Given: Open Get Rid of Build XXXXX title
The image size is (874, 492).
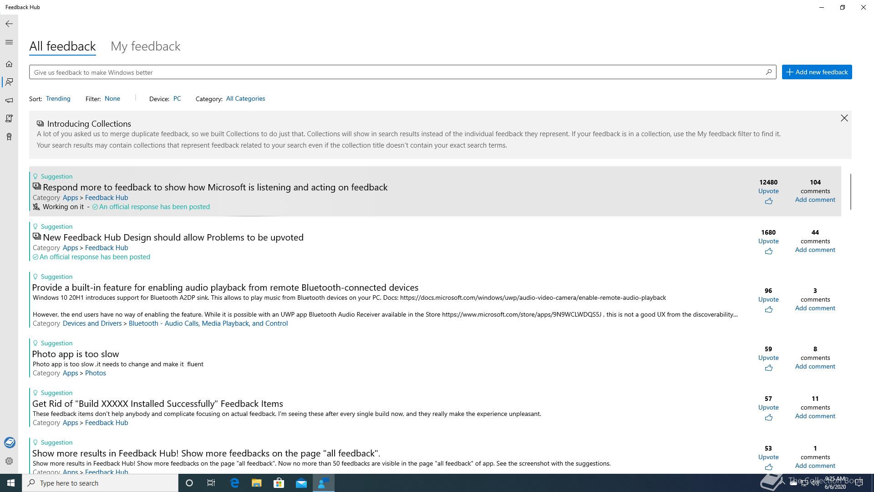Looking at the screenshot, I should pyautogui.click(x=158, y=404).
